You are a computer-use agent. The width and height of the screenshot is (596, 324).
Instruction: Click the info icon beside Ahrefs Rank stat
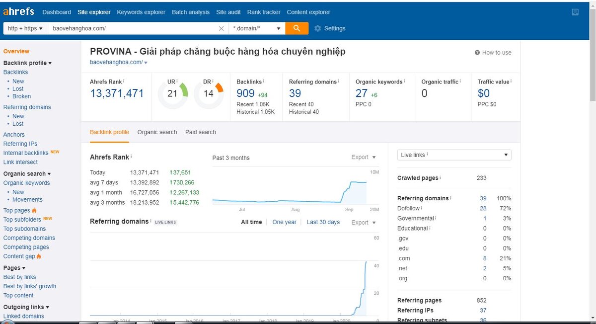[124, 81]
